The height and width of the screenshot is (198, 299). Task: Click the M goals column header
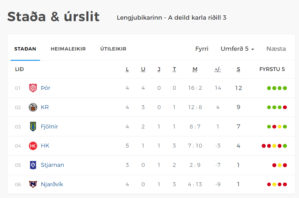(x=195, y=70)
